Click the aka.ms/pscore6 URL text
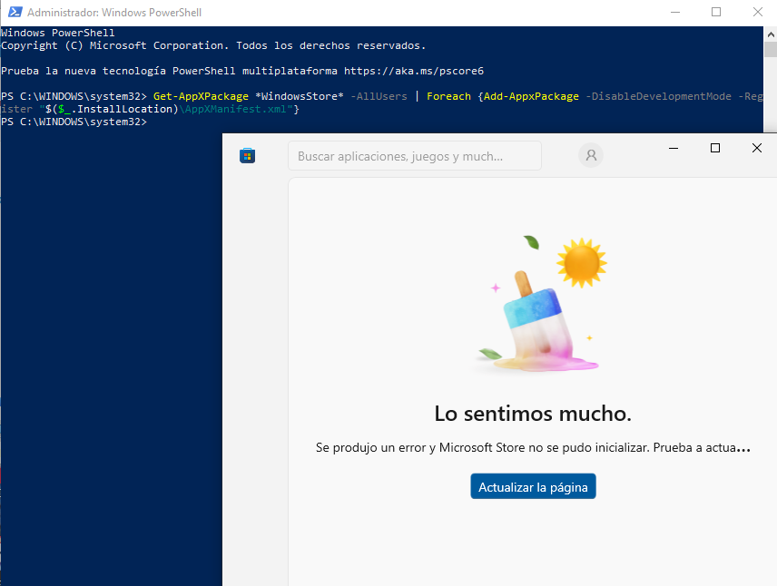777x586 pixels. coord(414,71)
